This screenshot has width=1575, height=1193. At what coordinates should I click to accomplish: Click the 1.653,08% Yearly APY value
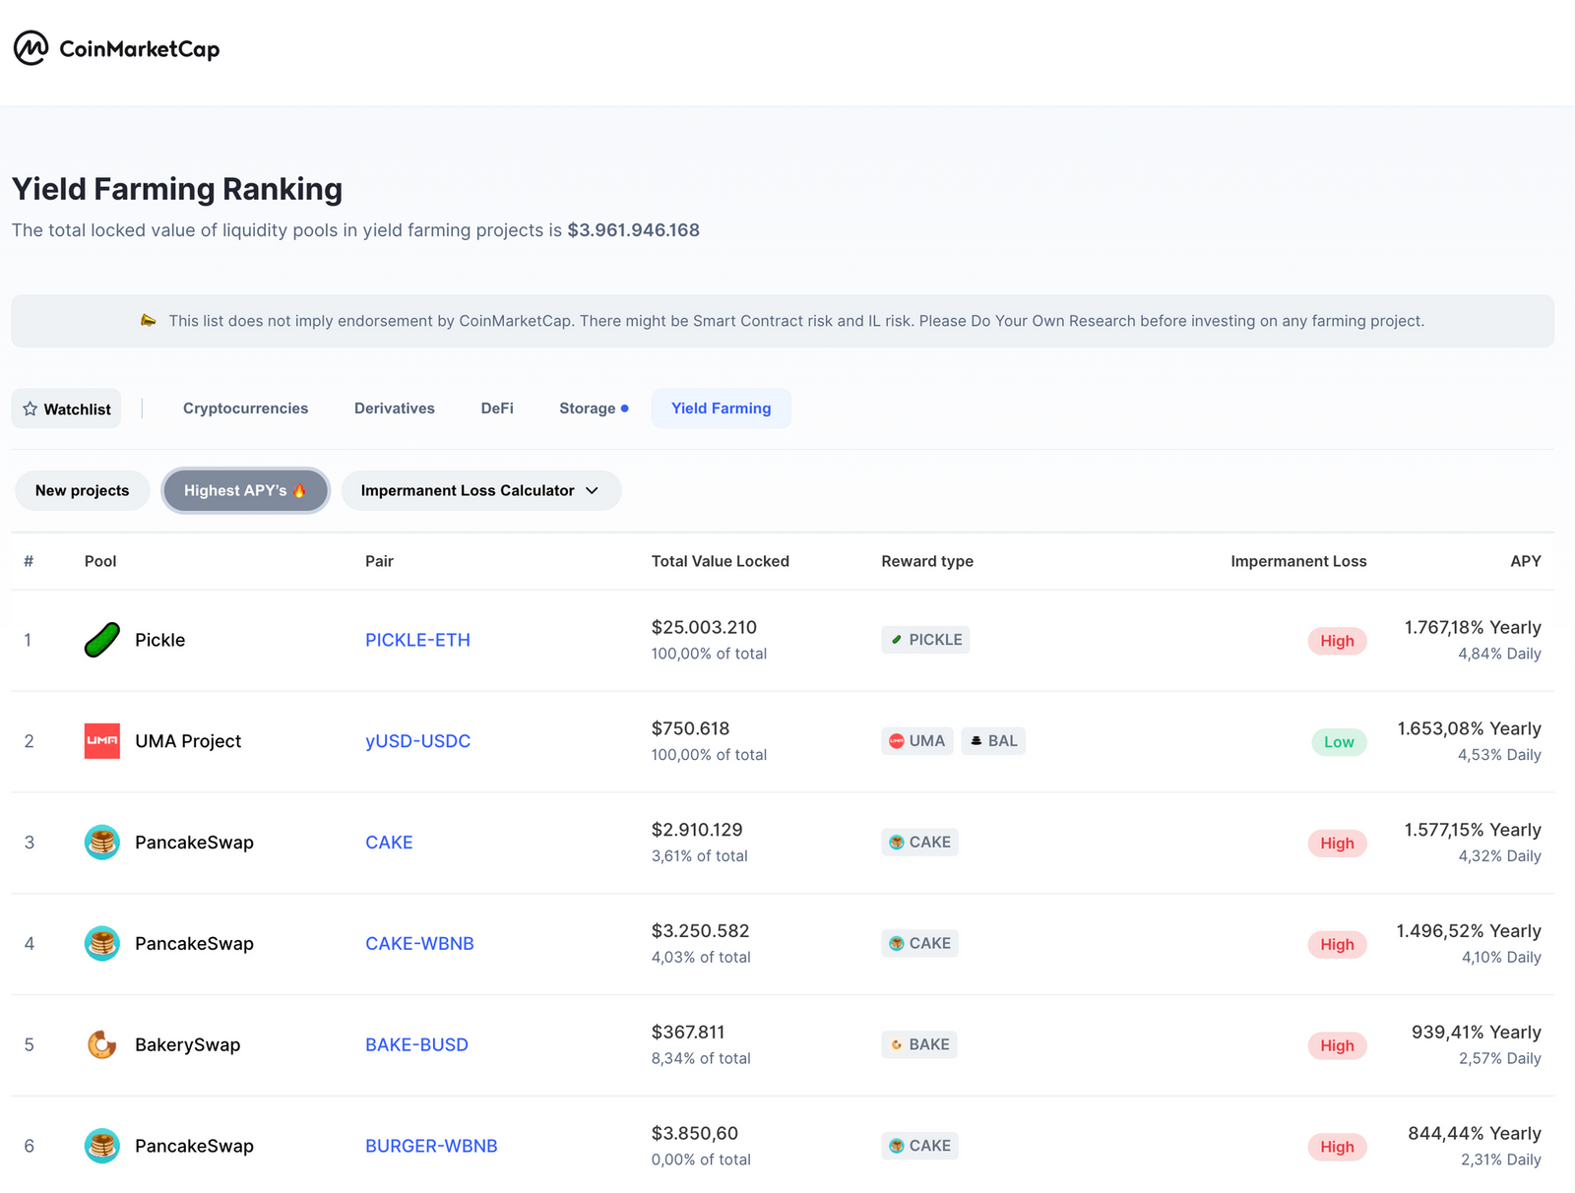point(1470,728)
